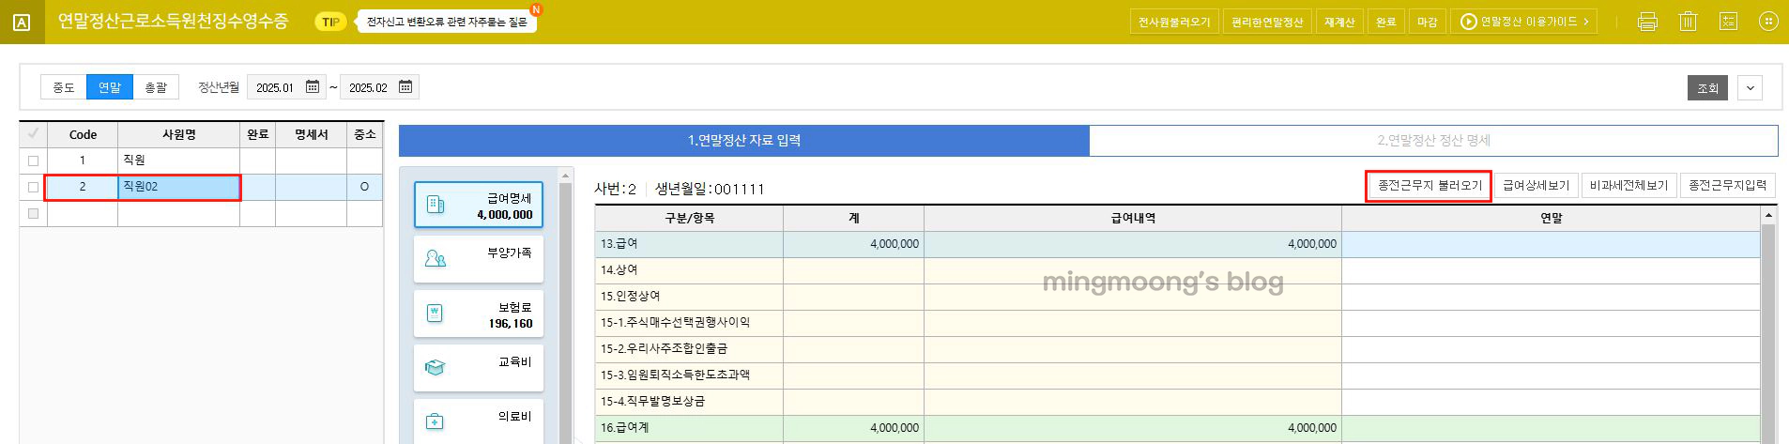
Task: Select the 연말 tab
Action: click(x=110, y=87)
